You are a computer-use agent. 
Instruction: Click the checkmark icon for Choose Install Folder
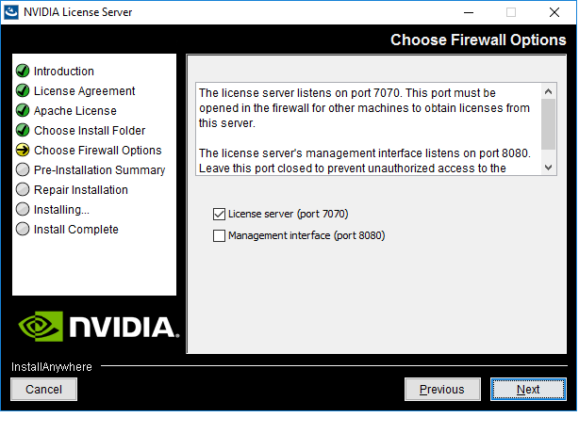coord(24,131)
